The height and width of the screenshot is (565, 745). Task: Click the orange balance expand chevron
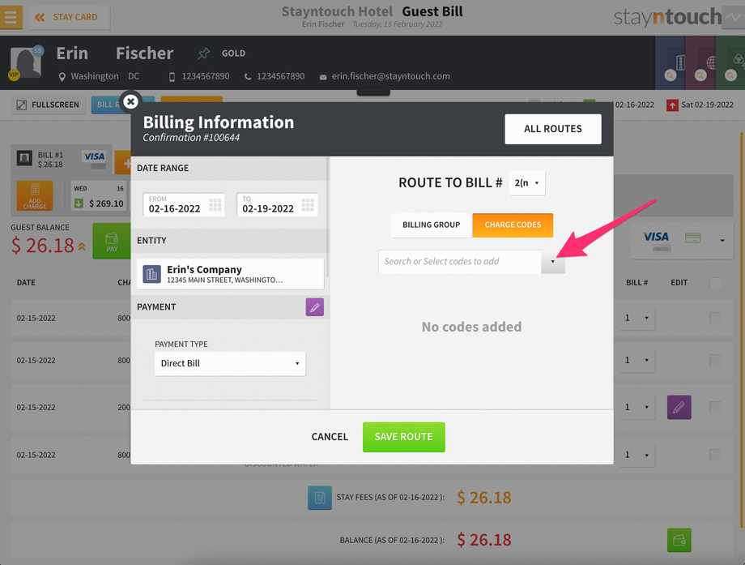tap(82, 246)
